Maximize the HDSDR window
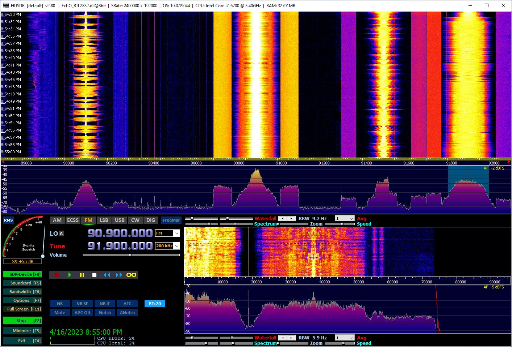Screen dimensions: 512x347 coord(487,5)
